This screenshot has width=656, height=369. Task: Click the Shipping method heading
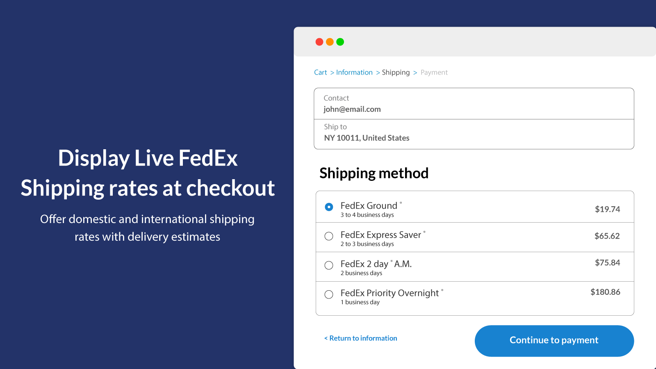click(374, 173)
